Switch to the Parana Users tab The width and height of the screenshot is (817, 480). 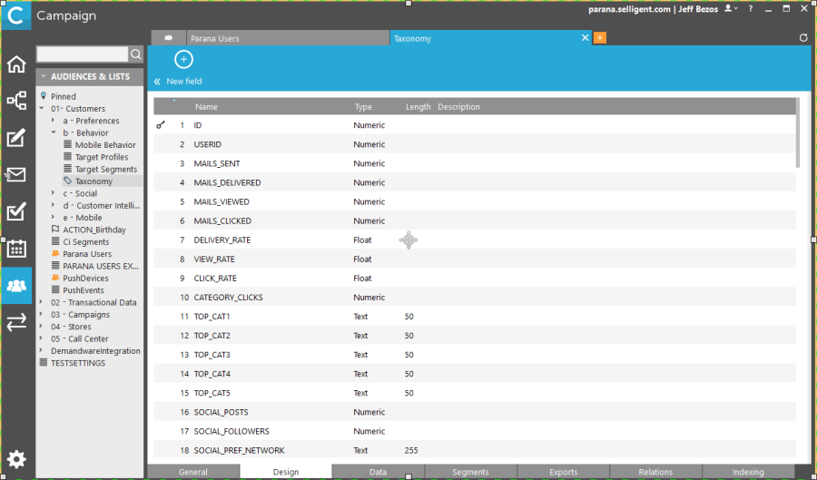pyautogui.click(x=214, y=39)
